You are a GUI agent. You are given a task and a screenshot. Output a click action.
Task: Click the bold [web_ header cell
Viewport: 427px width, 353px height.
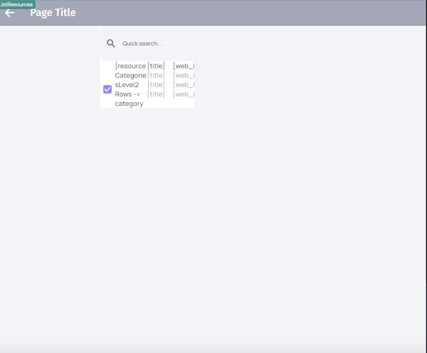click(x=183, y=66)
